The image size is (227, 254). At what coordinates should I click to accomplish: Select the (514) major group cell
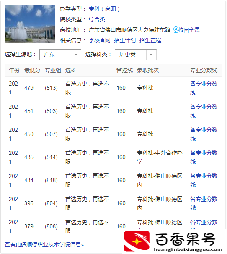(51, 157)
